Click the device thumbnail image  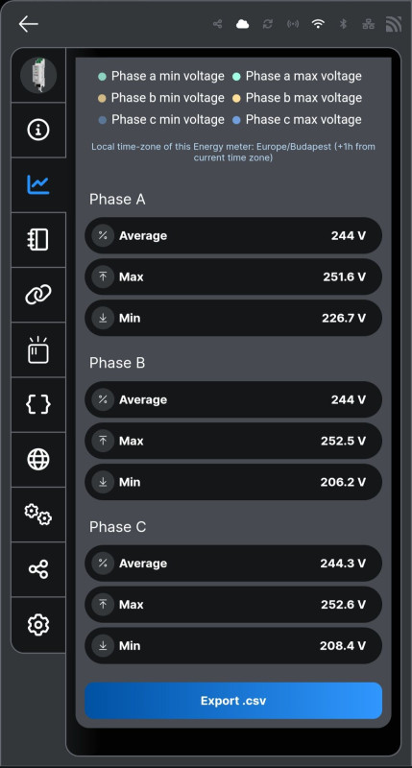38,75
